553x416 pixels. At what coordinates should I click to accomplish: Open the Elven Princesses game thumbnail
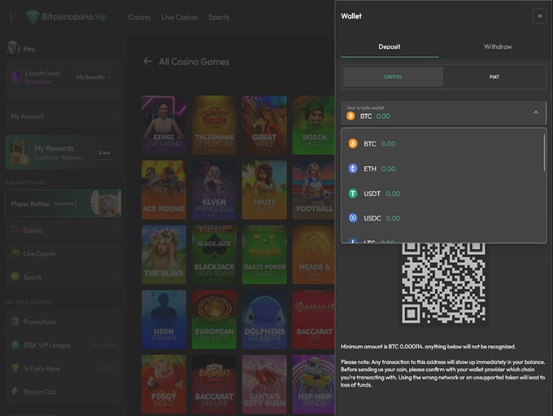tap(215, 190)
